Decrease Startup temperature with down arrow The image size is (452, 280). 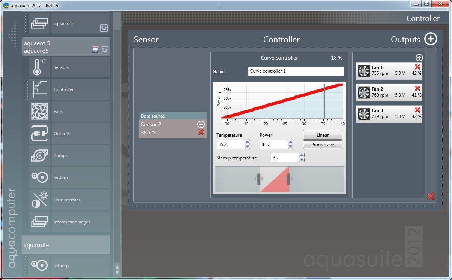pyautogui.click(x=302, y=160)
